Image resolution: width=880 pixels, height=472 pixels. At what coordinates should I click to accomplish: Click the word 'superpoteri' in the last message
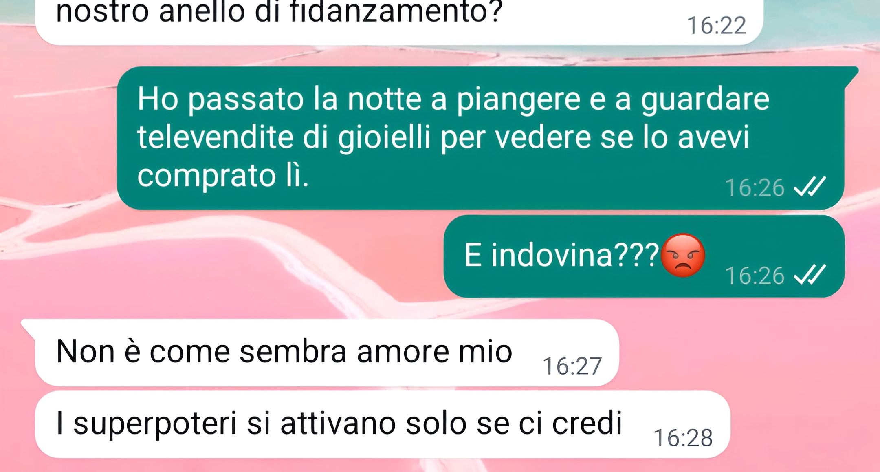pyautogui.click(x=155, y=424)
